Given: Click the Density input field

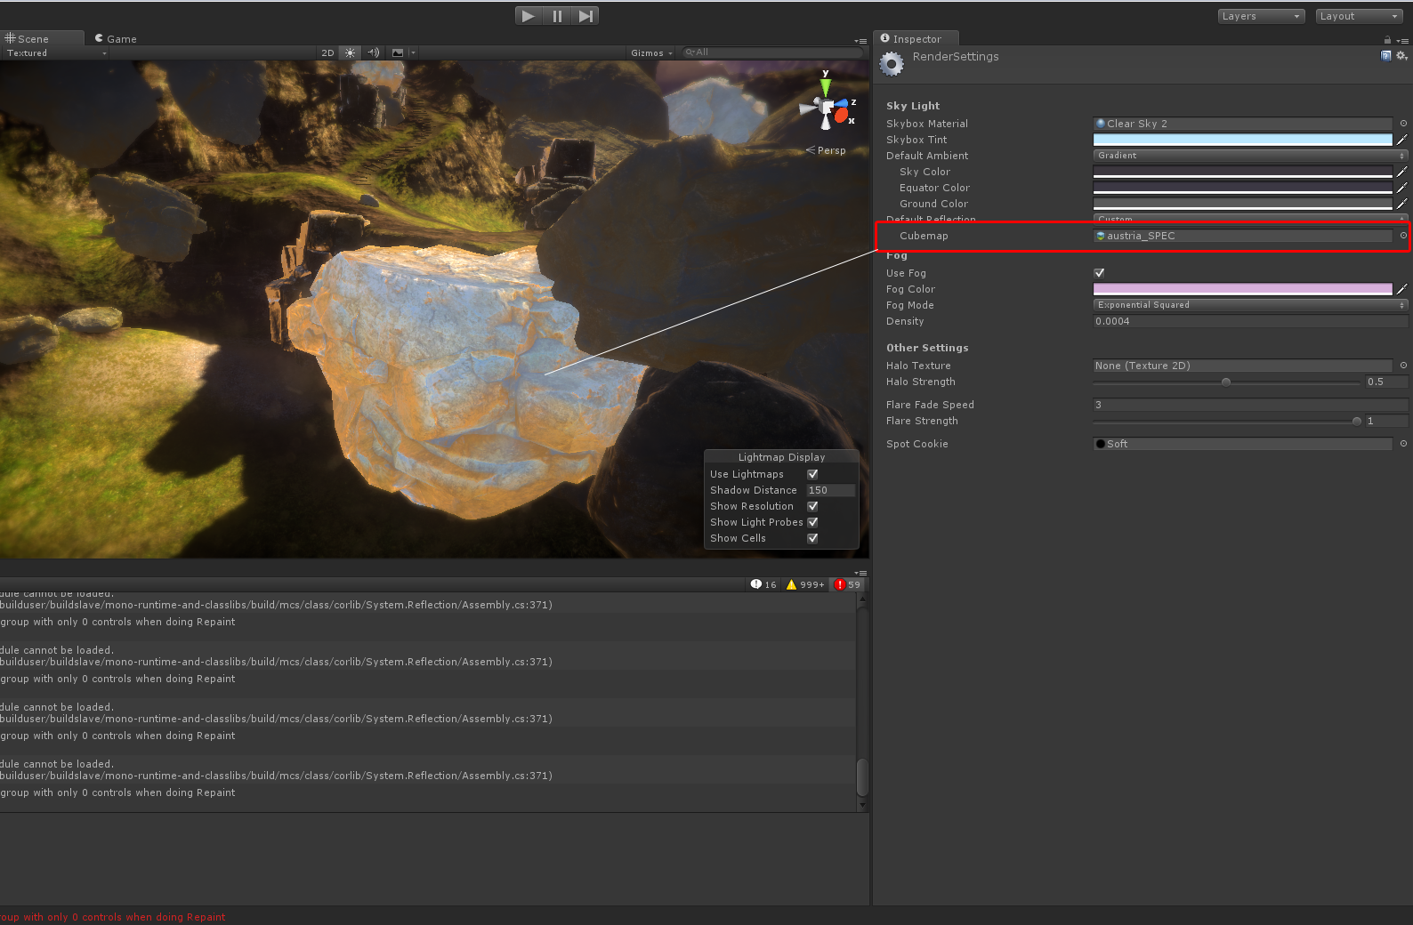Looking at the screenshot, I should click(1250, 321).
